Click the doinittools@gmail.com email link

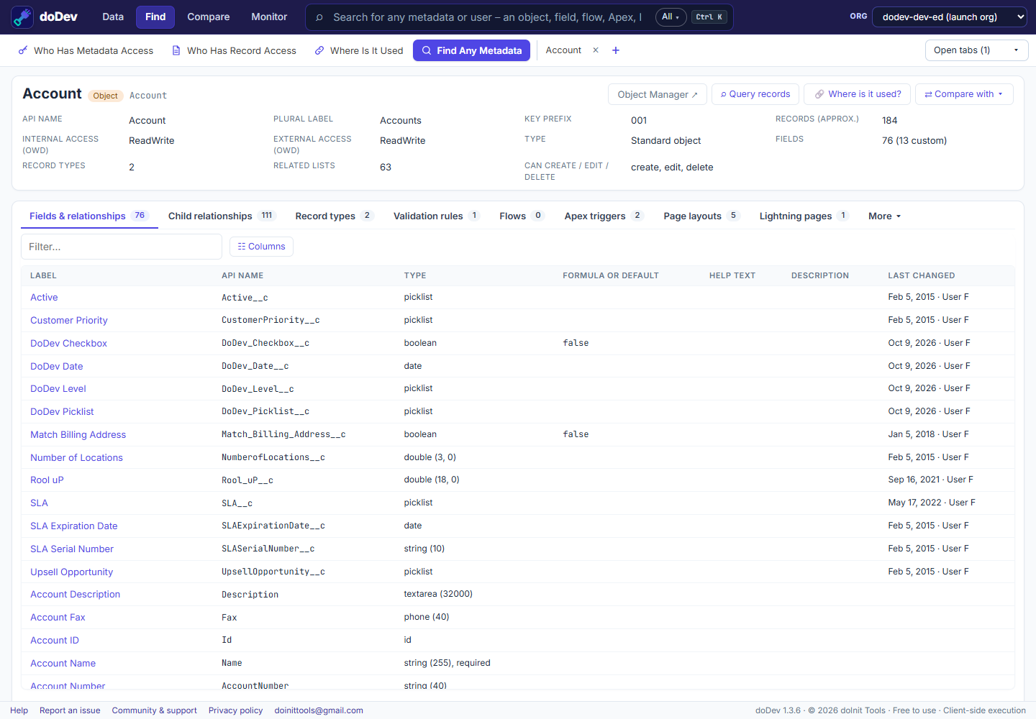coord(319,710)
